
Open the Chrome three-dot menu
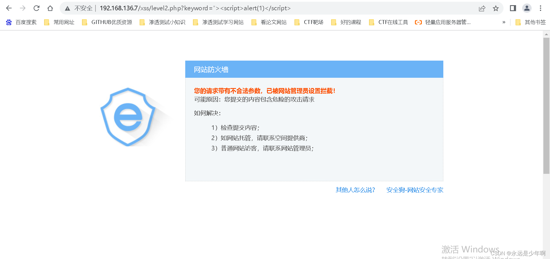[541, 8]
